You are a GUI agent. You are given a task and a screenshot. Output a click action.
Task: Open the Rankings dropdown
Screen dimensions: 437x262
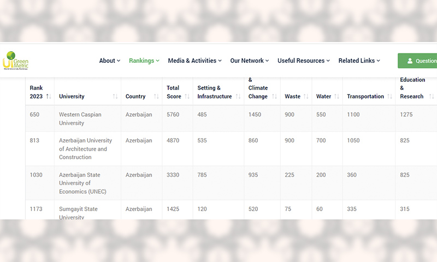tap(144, 61)
